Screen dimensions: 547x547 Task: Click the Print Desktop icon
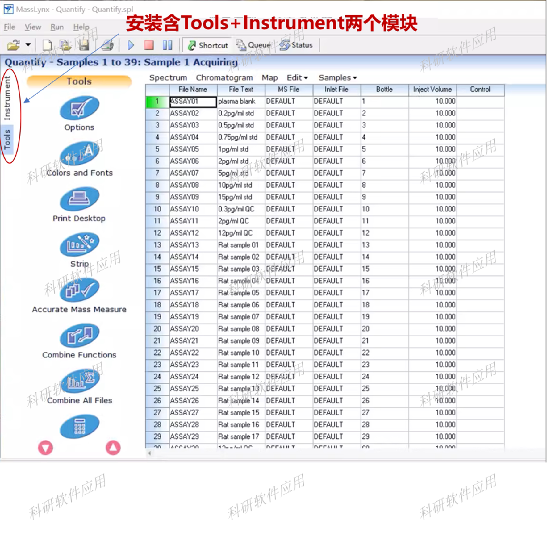click(x=79, y=199)
